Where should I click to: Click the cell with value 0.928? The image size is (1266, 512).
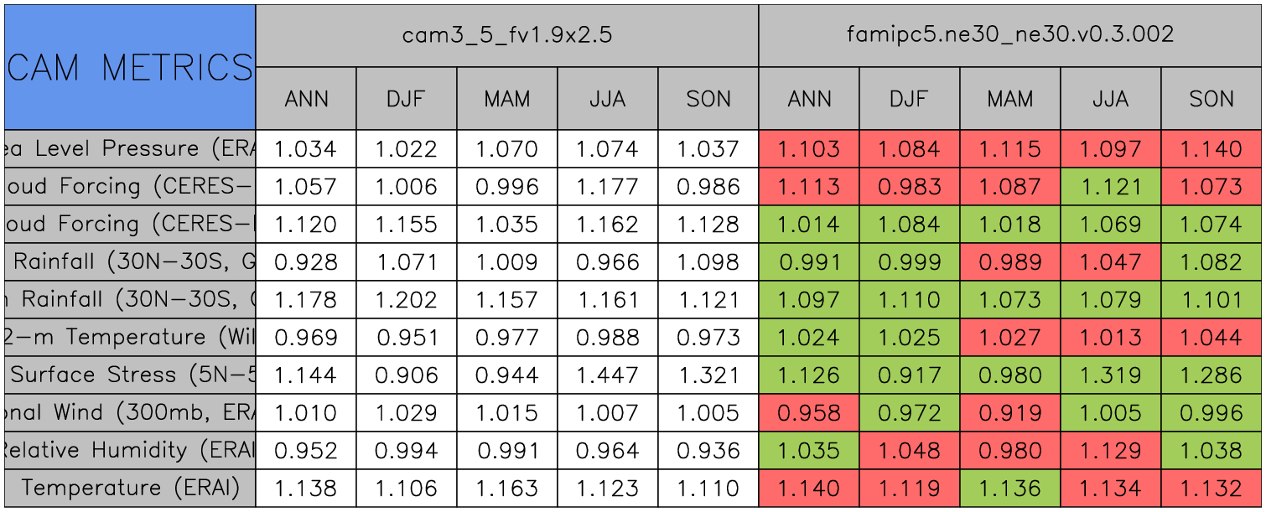[305, 262]
